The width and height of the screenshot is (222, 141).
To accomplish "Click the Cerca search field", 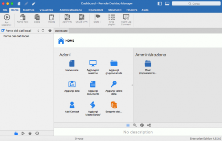I will [x=196, y=4].
